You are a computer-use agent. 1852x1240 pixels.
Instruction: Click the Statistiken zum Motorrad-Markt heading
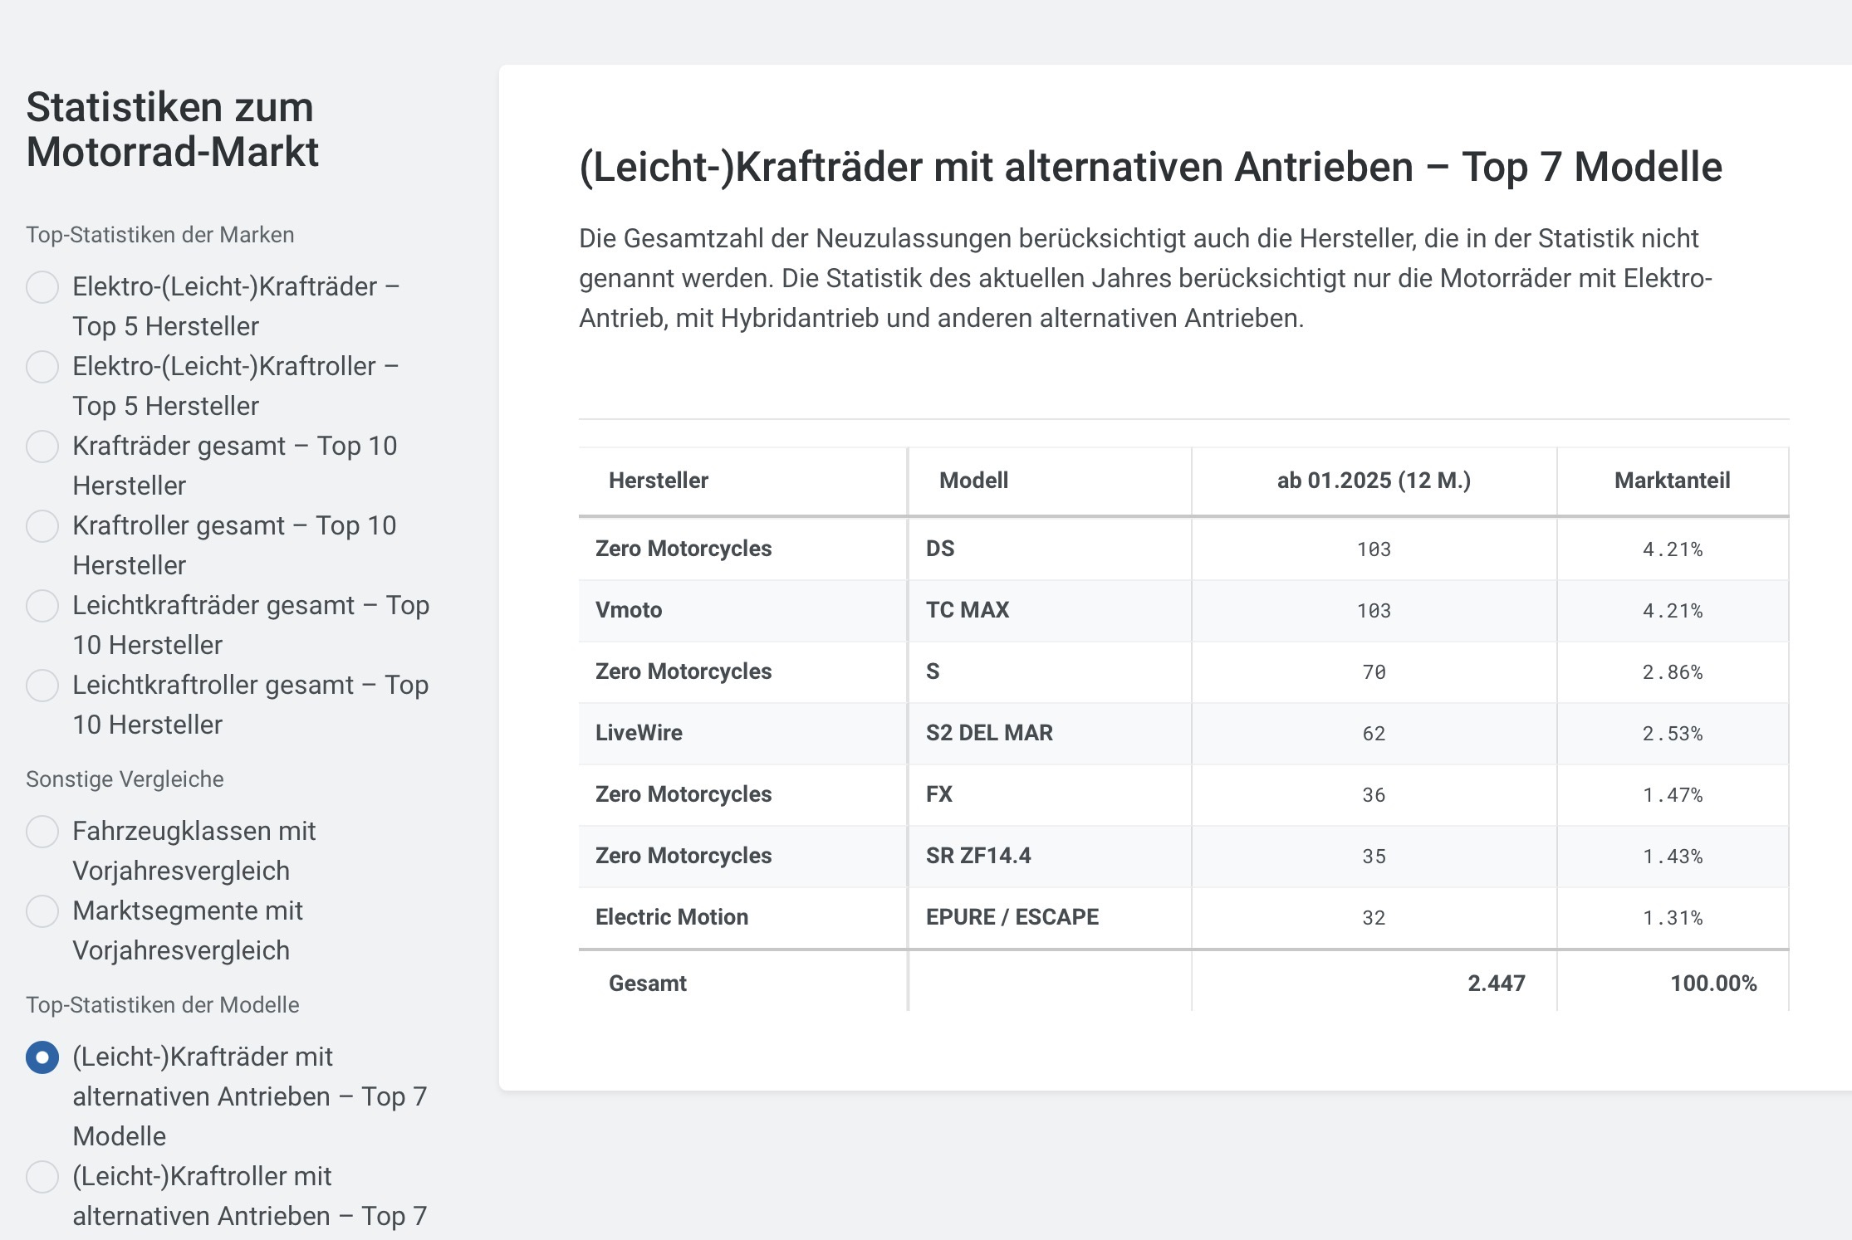coord(173,129)
